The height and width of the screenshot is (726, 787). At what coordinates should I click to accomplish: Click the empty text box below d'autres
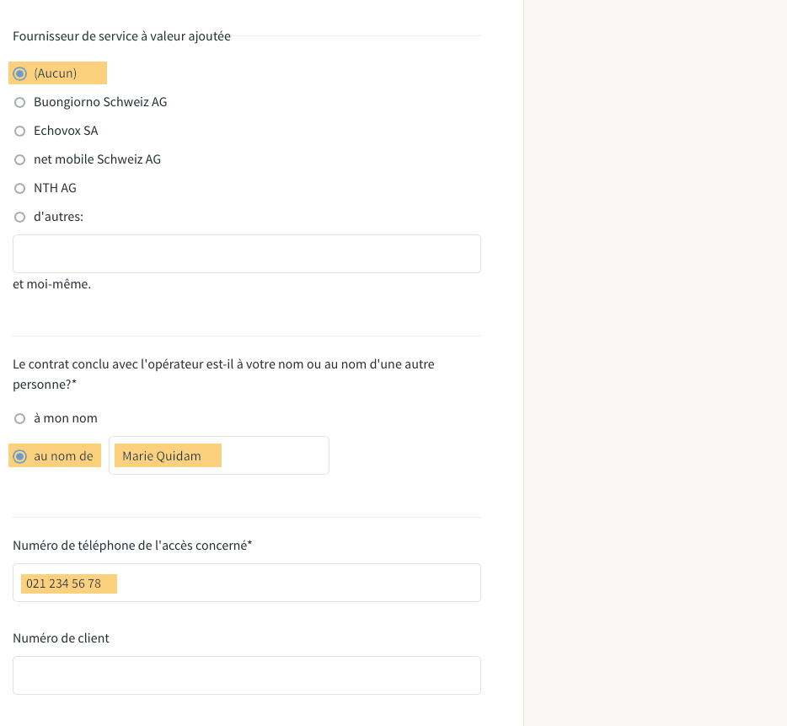tap(246, 254)
